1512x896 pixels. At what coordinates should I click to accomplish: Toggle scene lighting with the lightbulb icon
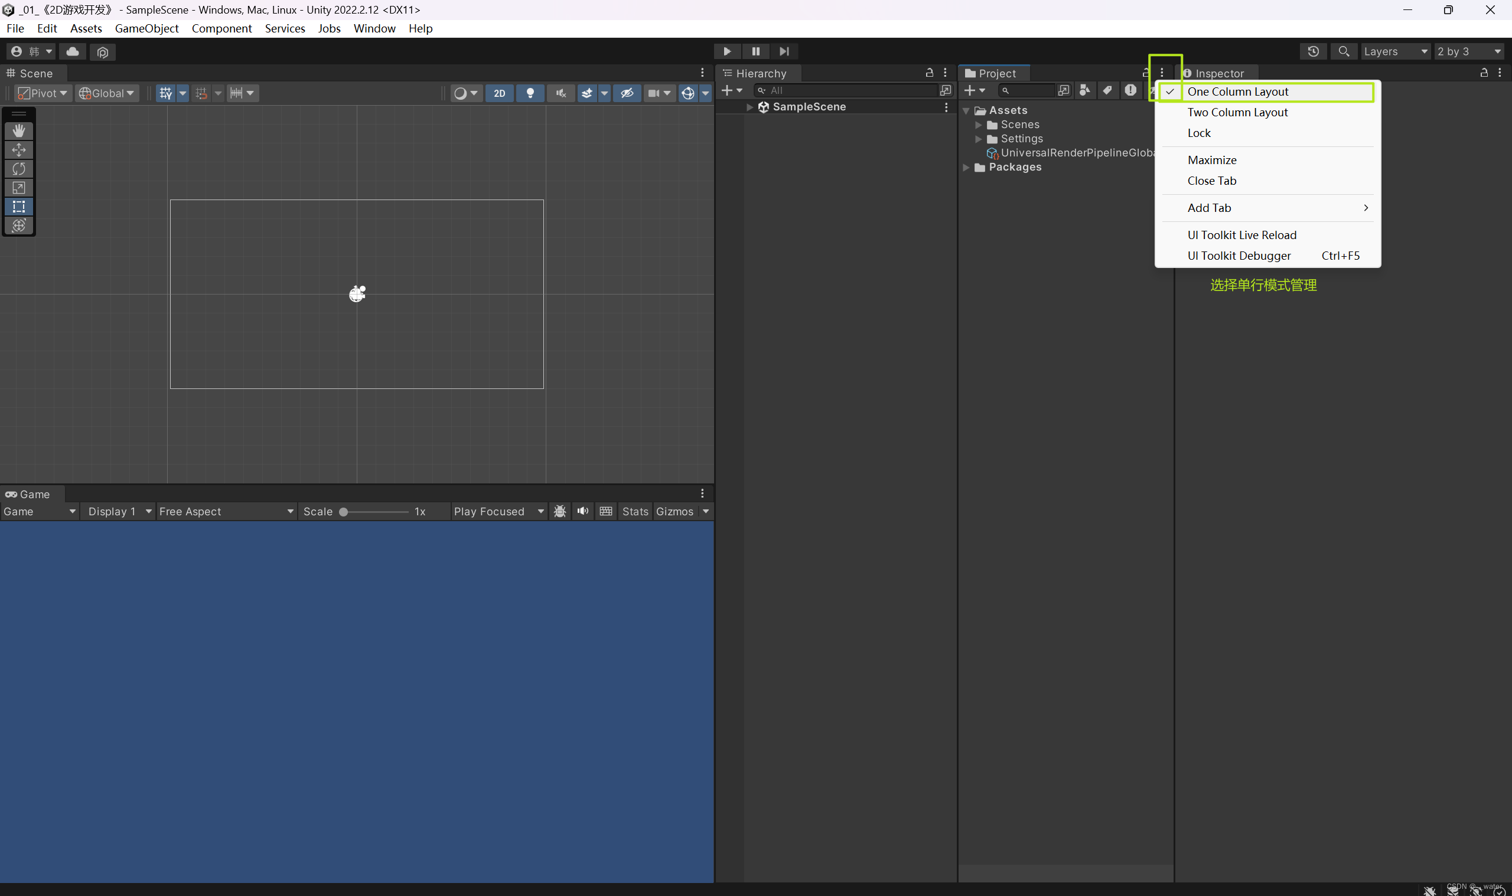tap(530, 93)
